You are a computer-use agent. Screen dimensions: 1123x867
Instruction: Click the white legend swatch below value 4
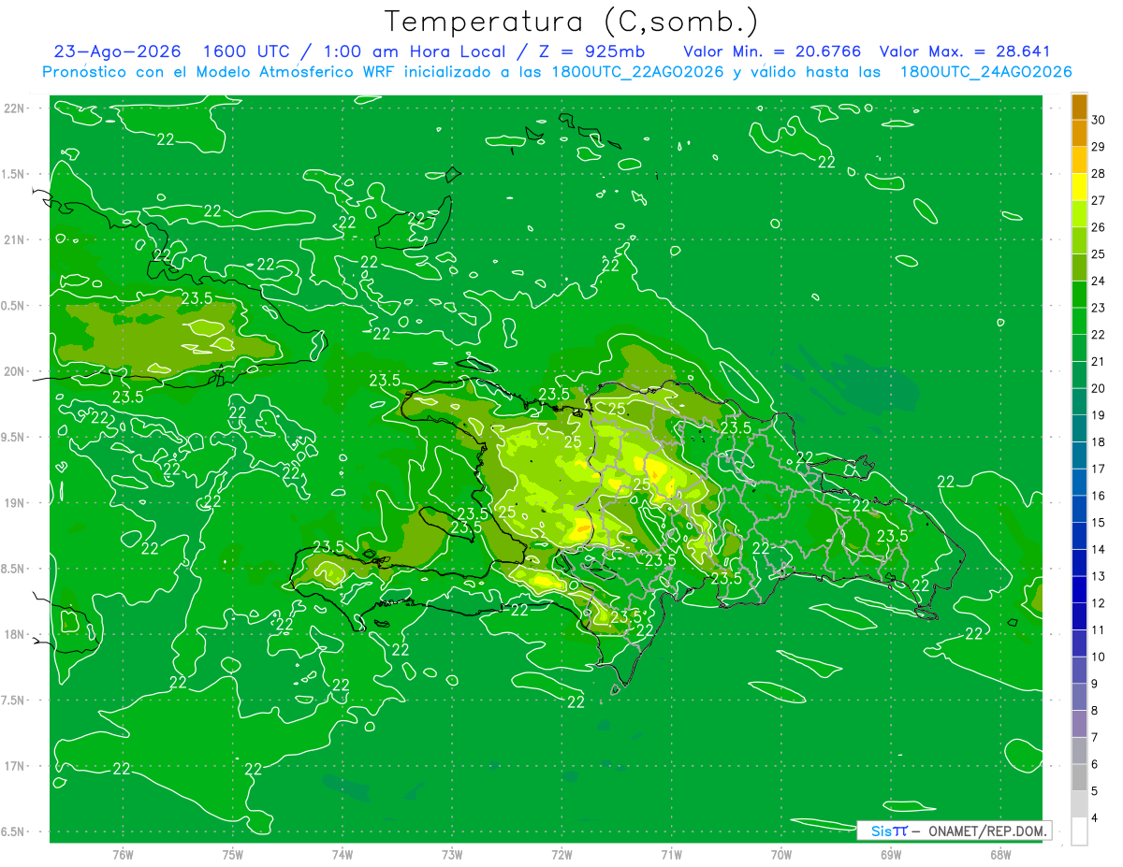1079,831
